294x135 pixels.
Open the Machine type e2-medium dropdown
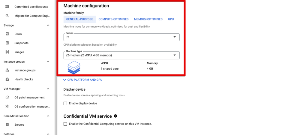(x=121, y=55)
